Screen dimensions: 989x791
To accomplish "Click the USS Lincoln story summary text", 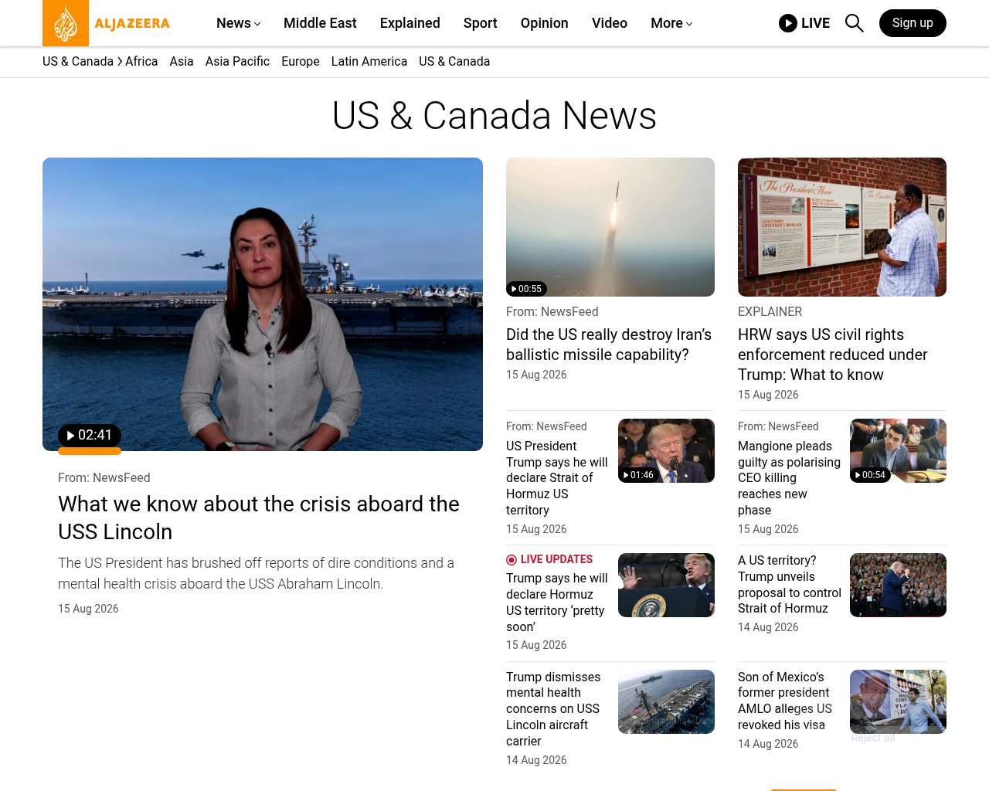I will click(x=257, y=573).
